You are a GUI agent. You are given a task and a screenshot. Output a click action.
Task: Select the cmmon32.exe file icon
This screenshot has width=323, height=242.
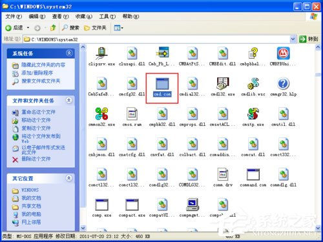pos(101,114)
